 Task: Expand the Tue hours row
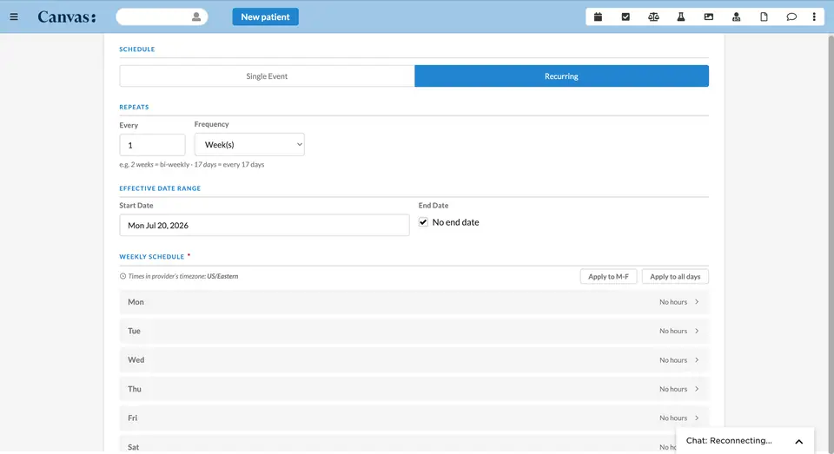point(414,331)
